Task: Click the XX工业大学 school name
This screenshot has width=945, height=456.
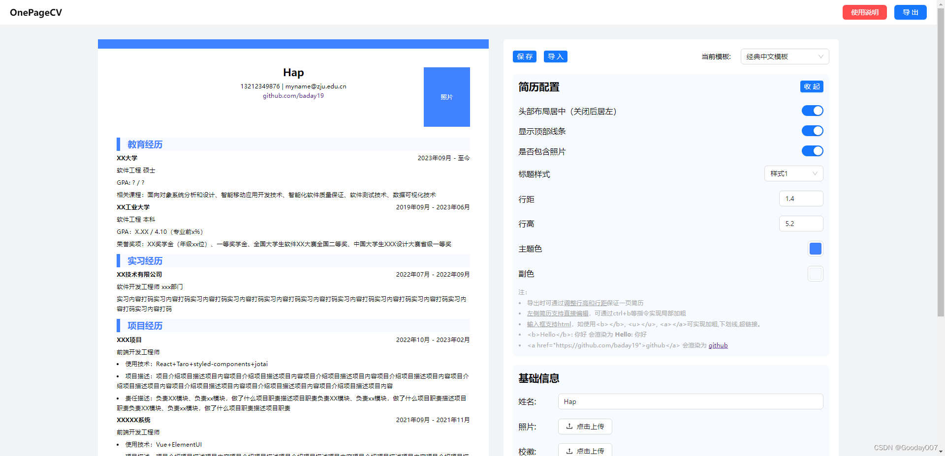Action: [133, 207]
